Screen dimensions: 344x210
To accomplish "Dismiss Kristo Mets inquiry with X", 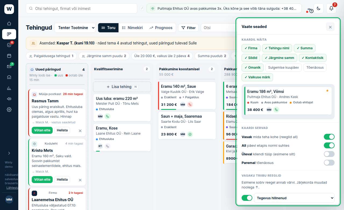I will pos(80,180).
